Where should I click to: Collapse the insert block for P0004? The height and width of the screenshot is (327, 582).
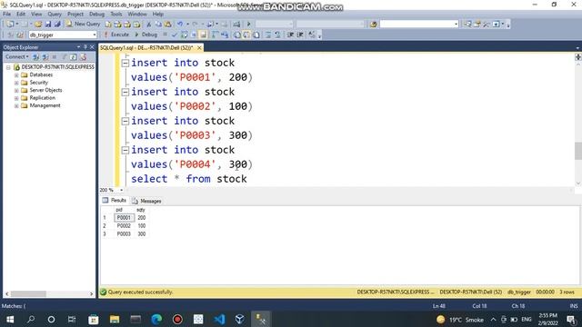coord(125,150)
